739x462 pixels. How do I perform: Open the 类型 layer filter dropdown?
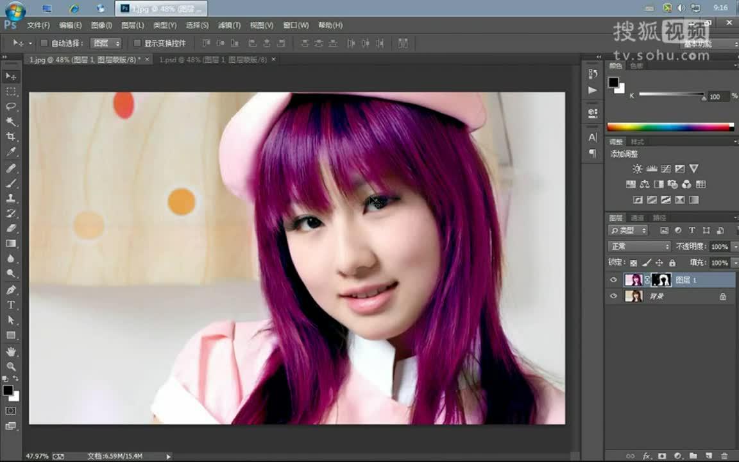point(627,230)
